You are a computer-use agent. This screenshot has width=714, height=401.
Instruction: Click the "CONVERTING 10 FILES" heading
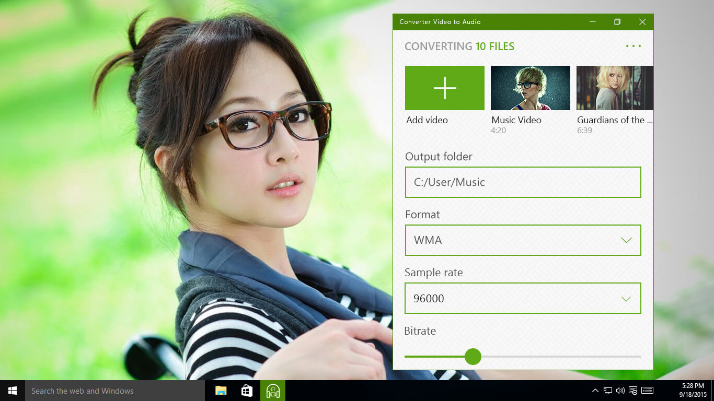tap(459, 46)
